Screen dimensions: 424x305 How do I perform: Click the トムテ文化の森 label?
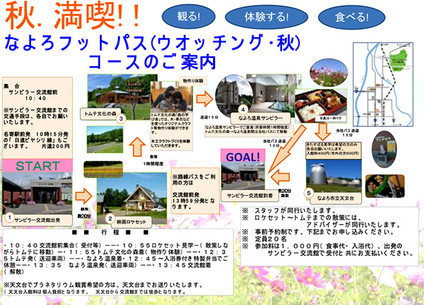coord(100,114)
